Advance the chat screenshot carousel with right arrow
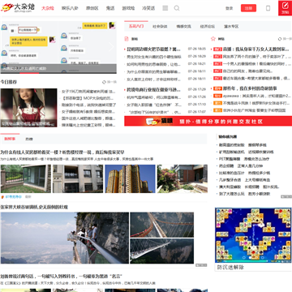The height and width of the screenshot is (292, 292). coord(111,47)
